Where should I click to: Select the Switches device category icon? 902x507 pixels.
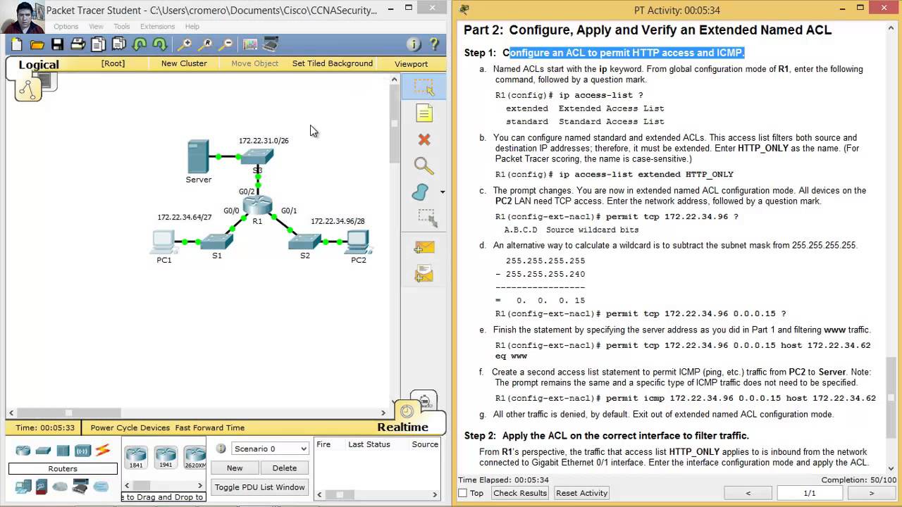pos(43,451)
